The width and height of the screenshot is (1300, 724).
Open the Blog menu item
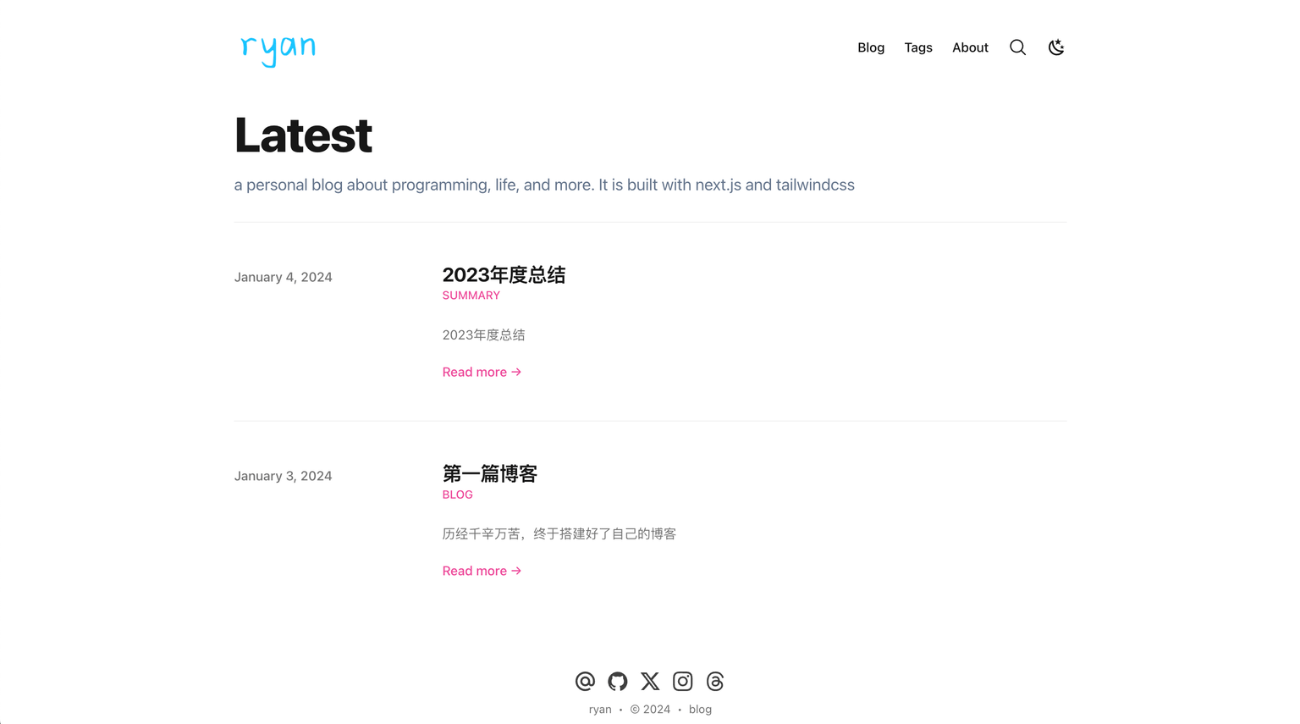(871, 47)
